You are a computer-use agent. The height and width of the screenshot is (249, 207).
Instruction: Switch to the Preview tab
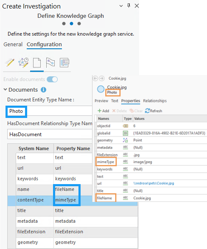click(x=101, y=101)
